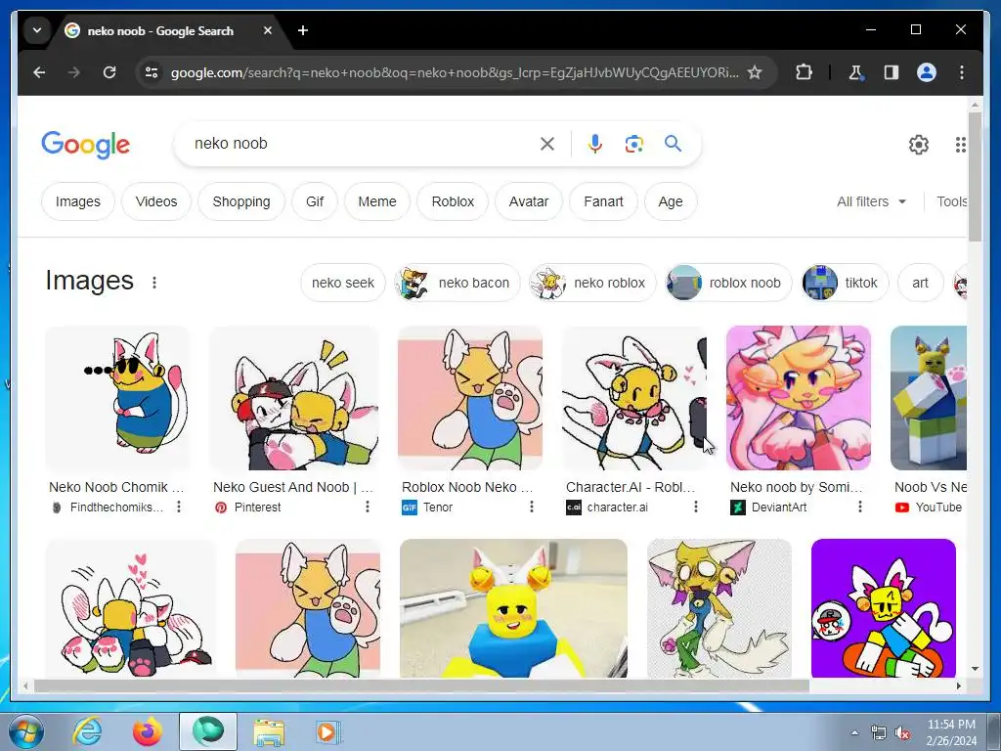The height and width of the screenshot is (751, 1001).
Task: Show hidden system tray icons arrow
Action: 854,732
